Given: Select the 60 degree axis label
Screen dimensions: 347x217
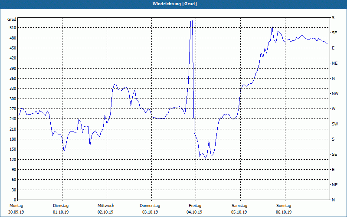Looking at the screenshot, I should click(x=14, y=179).
